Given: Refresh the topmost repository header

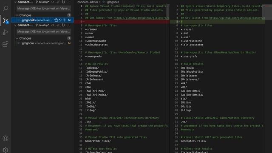Looking at the screenshot, I should (63, 2).
